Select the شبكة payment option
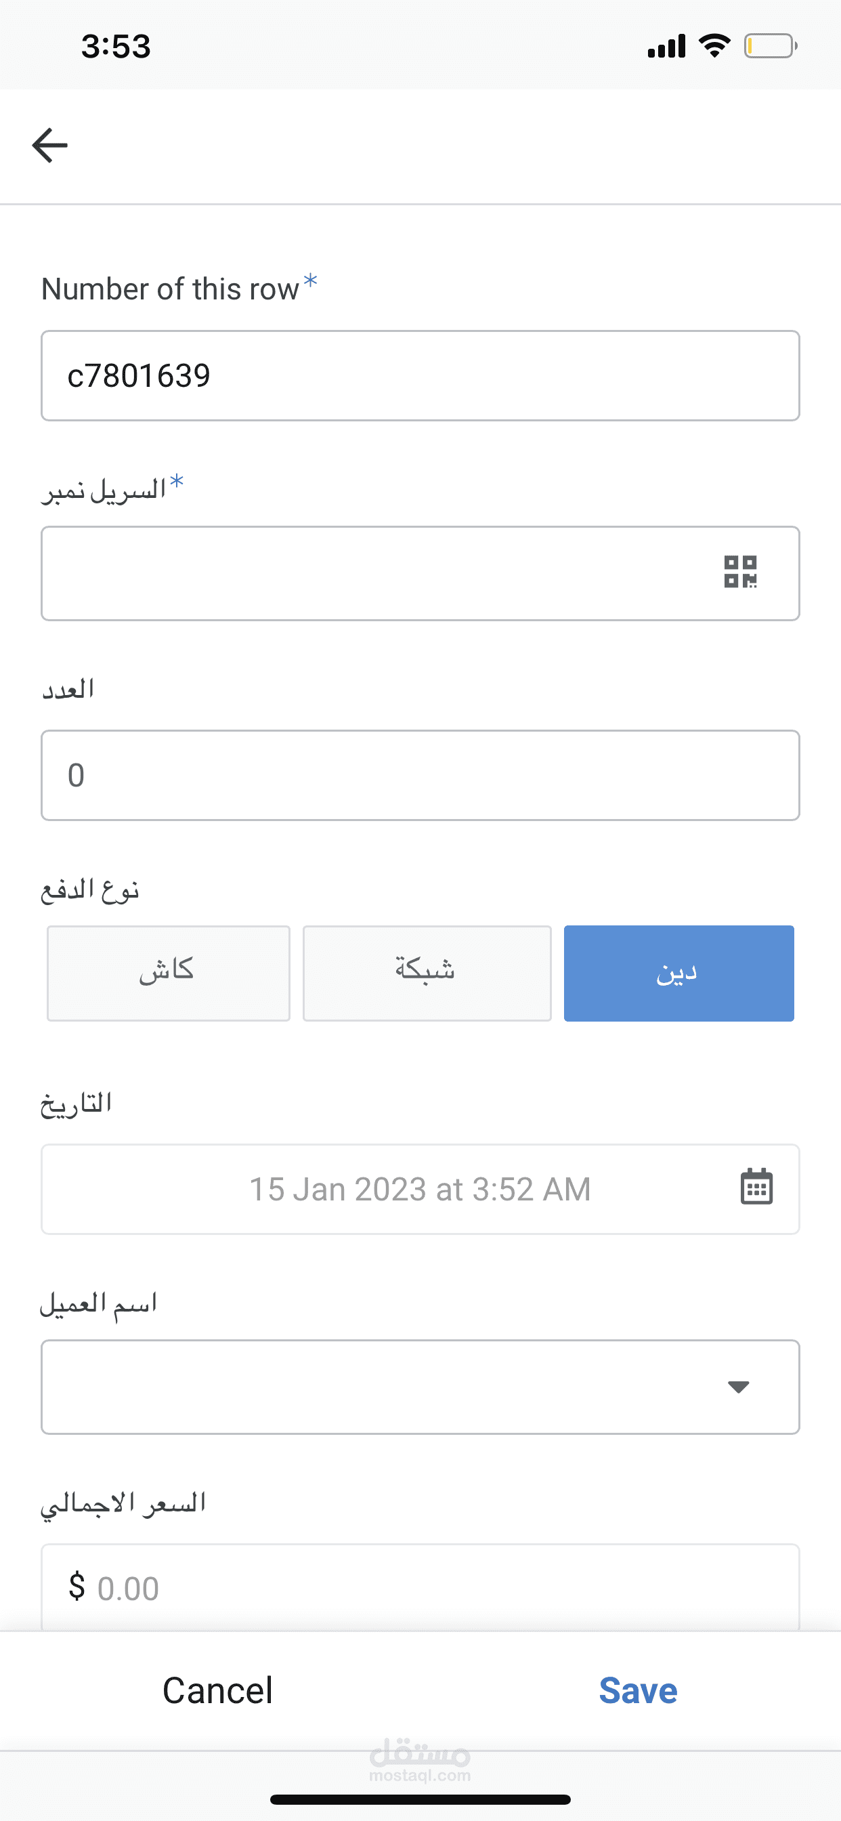Image resolution: width=841 pixels, height=1821 pixels. click(426, 973)
